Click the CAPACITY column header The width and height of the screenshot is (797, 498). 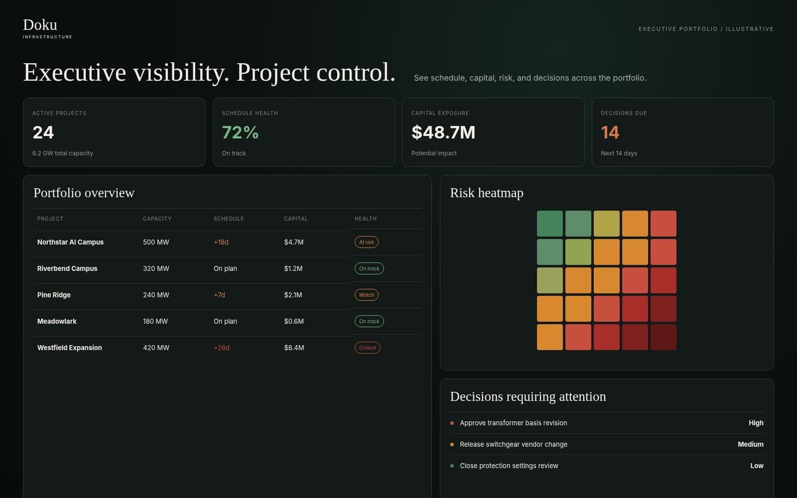click(157, 219)
